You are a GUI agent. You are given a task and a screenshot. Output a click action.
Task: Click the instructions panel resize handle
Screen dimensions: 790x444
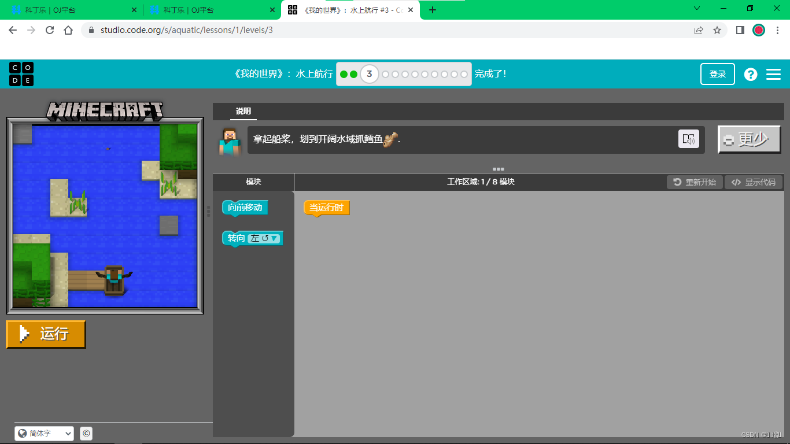(498, 169)
